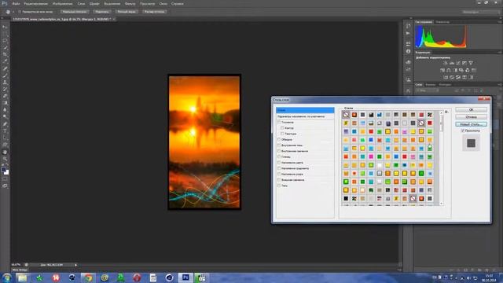This screenshot has height=283, width=503.
Task: Open the Файл menu
Action: pos(16,3)
